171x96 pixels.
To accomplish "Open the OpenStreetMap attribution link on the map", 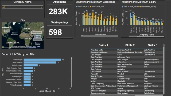I will pyautogui.click(x=32, y=47).
